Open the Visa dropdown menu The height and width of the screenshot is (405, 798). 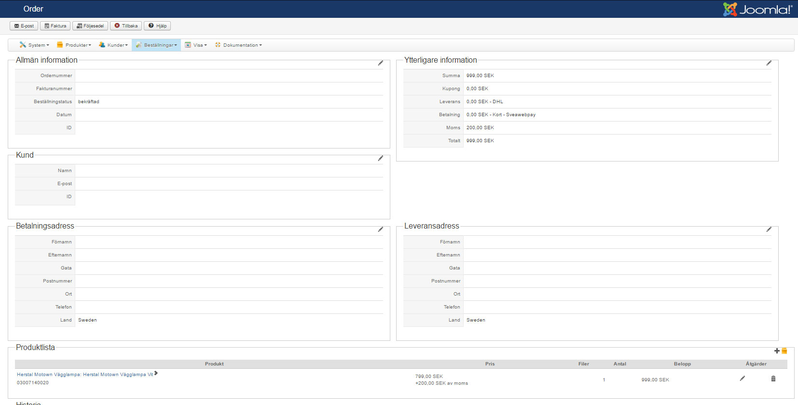point(196,45)
